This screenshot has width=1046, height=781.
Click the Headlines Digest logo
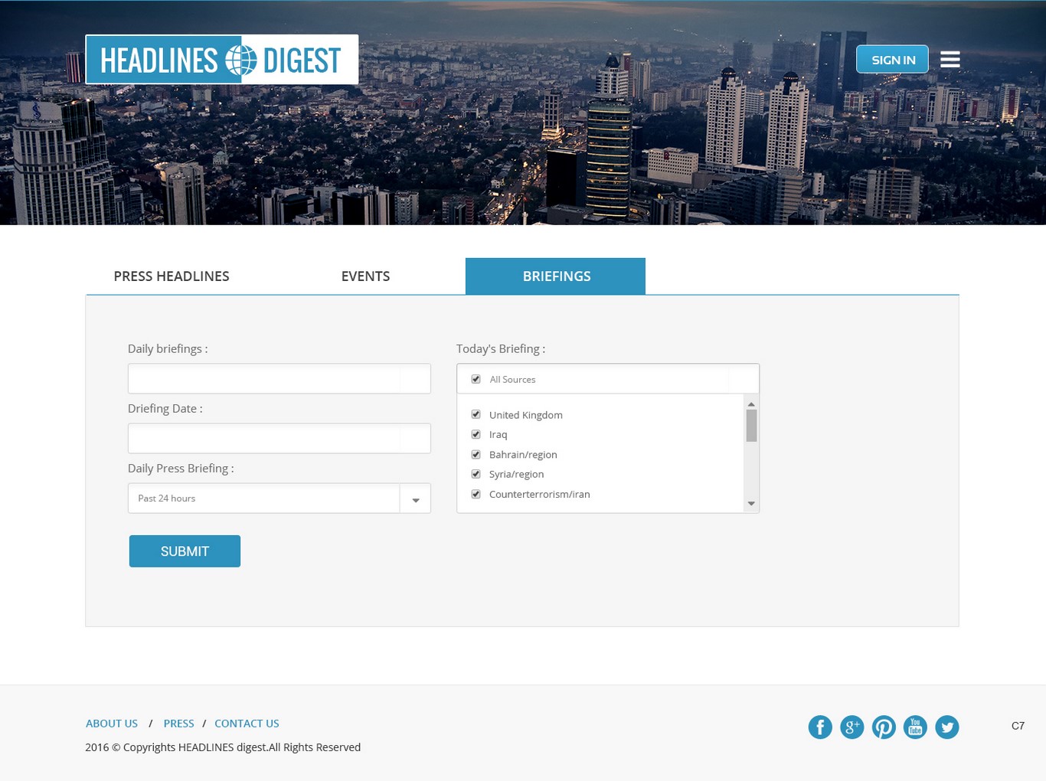click(x=221, y=60)
